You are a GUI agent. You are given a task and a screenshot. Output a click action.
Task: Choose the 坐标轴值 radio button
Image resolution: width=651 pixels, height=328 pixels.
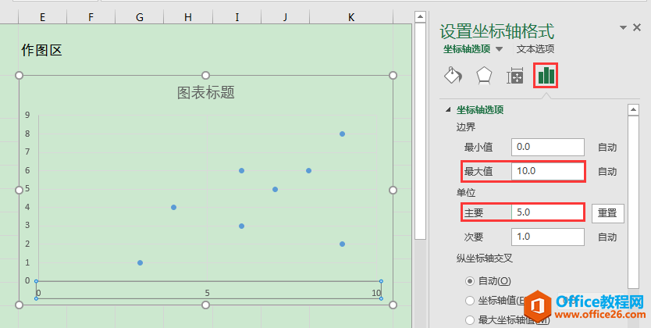point(470,301)
